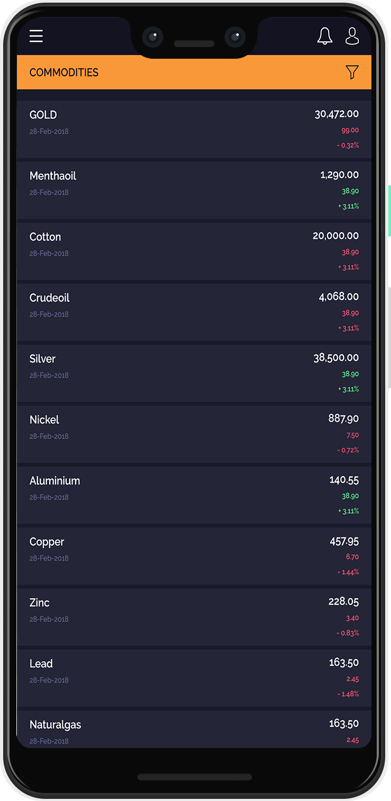Click Copper change -1.44%
The height and width of the screenshot is (801, 391).
click(348, 572)
